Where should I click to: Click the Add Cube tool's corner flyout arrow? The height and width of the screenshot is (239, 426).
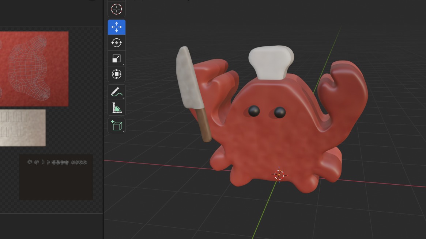point(124,131)
